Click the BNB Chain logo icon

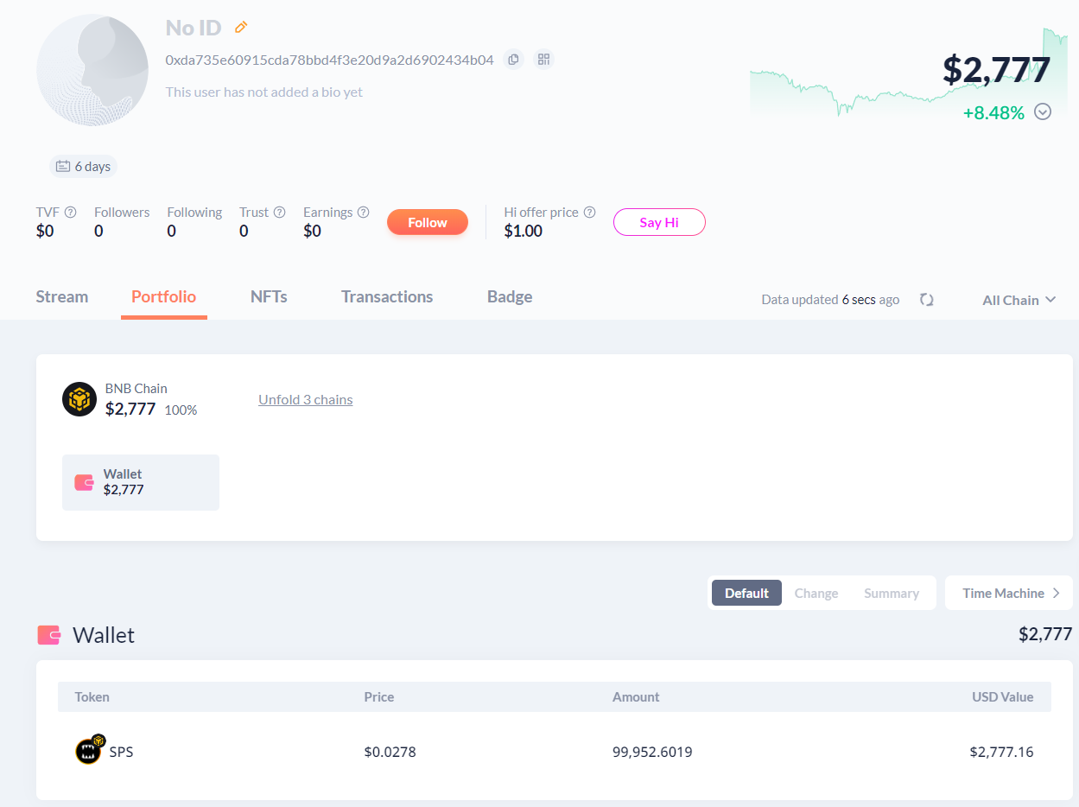tap(79, 399)
